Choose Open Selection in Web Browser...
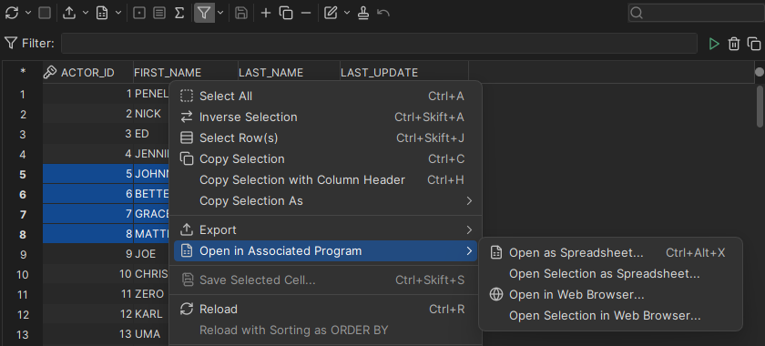 [610, 316]
